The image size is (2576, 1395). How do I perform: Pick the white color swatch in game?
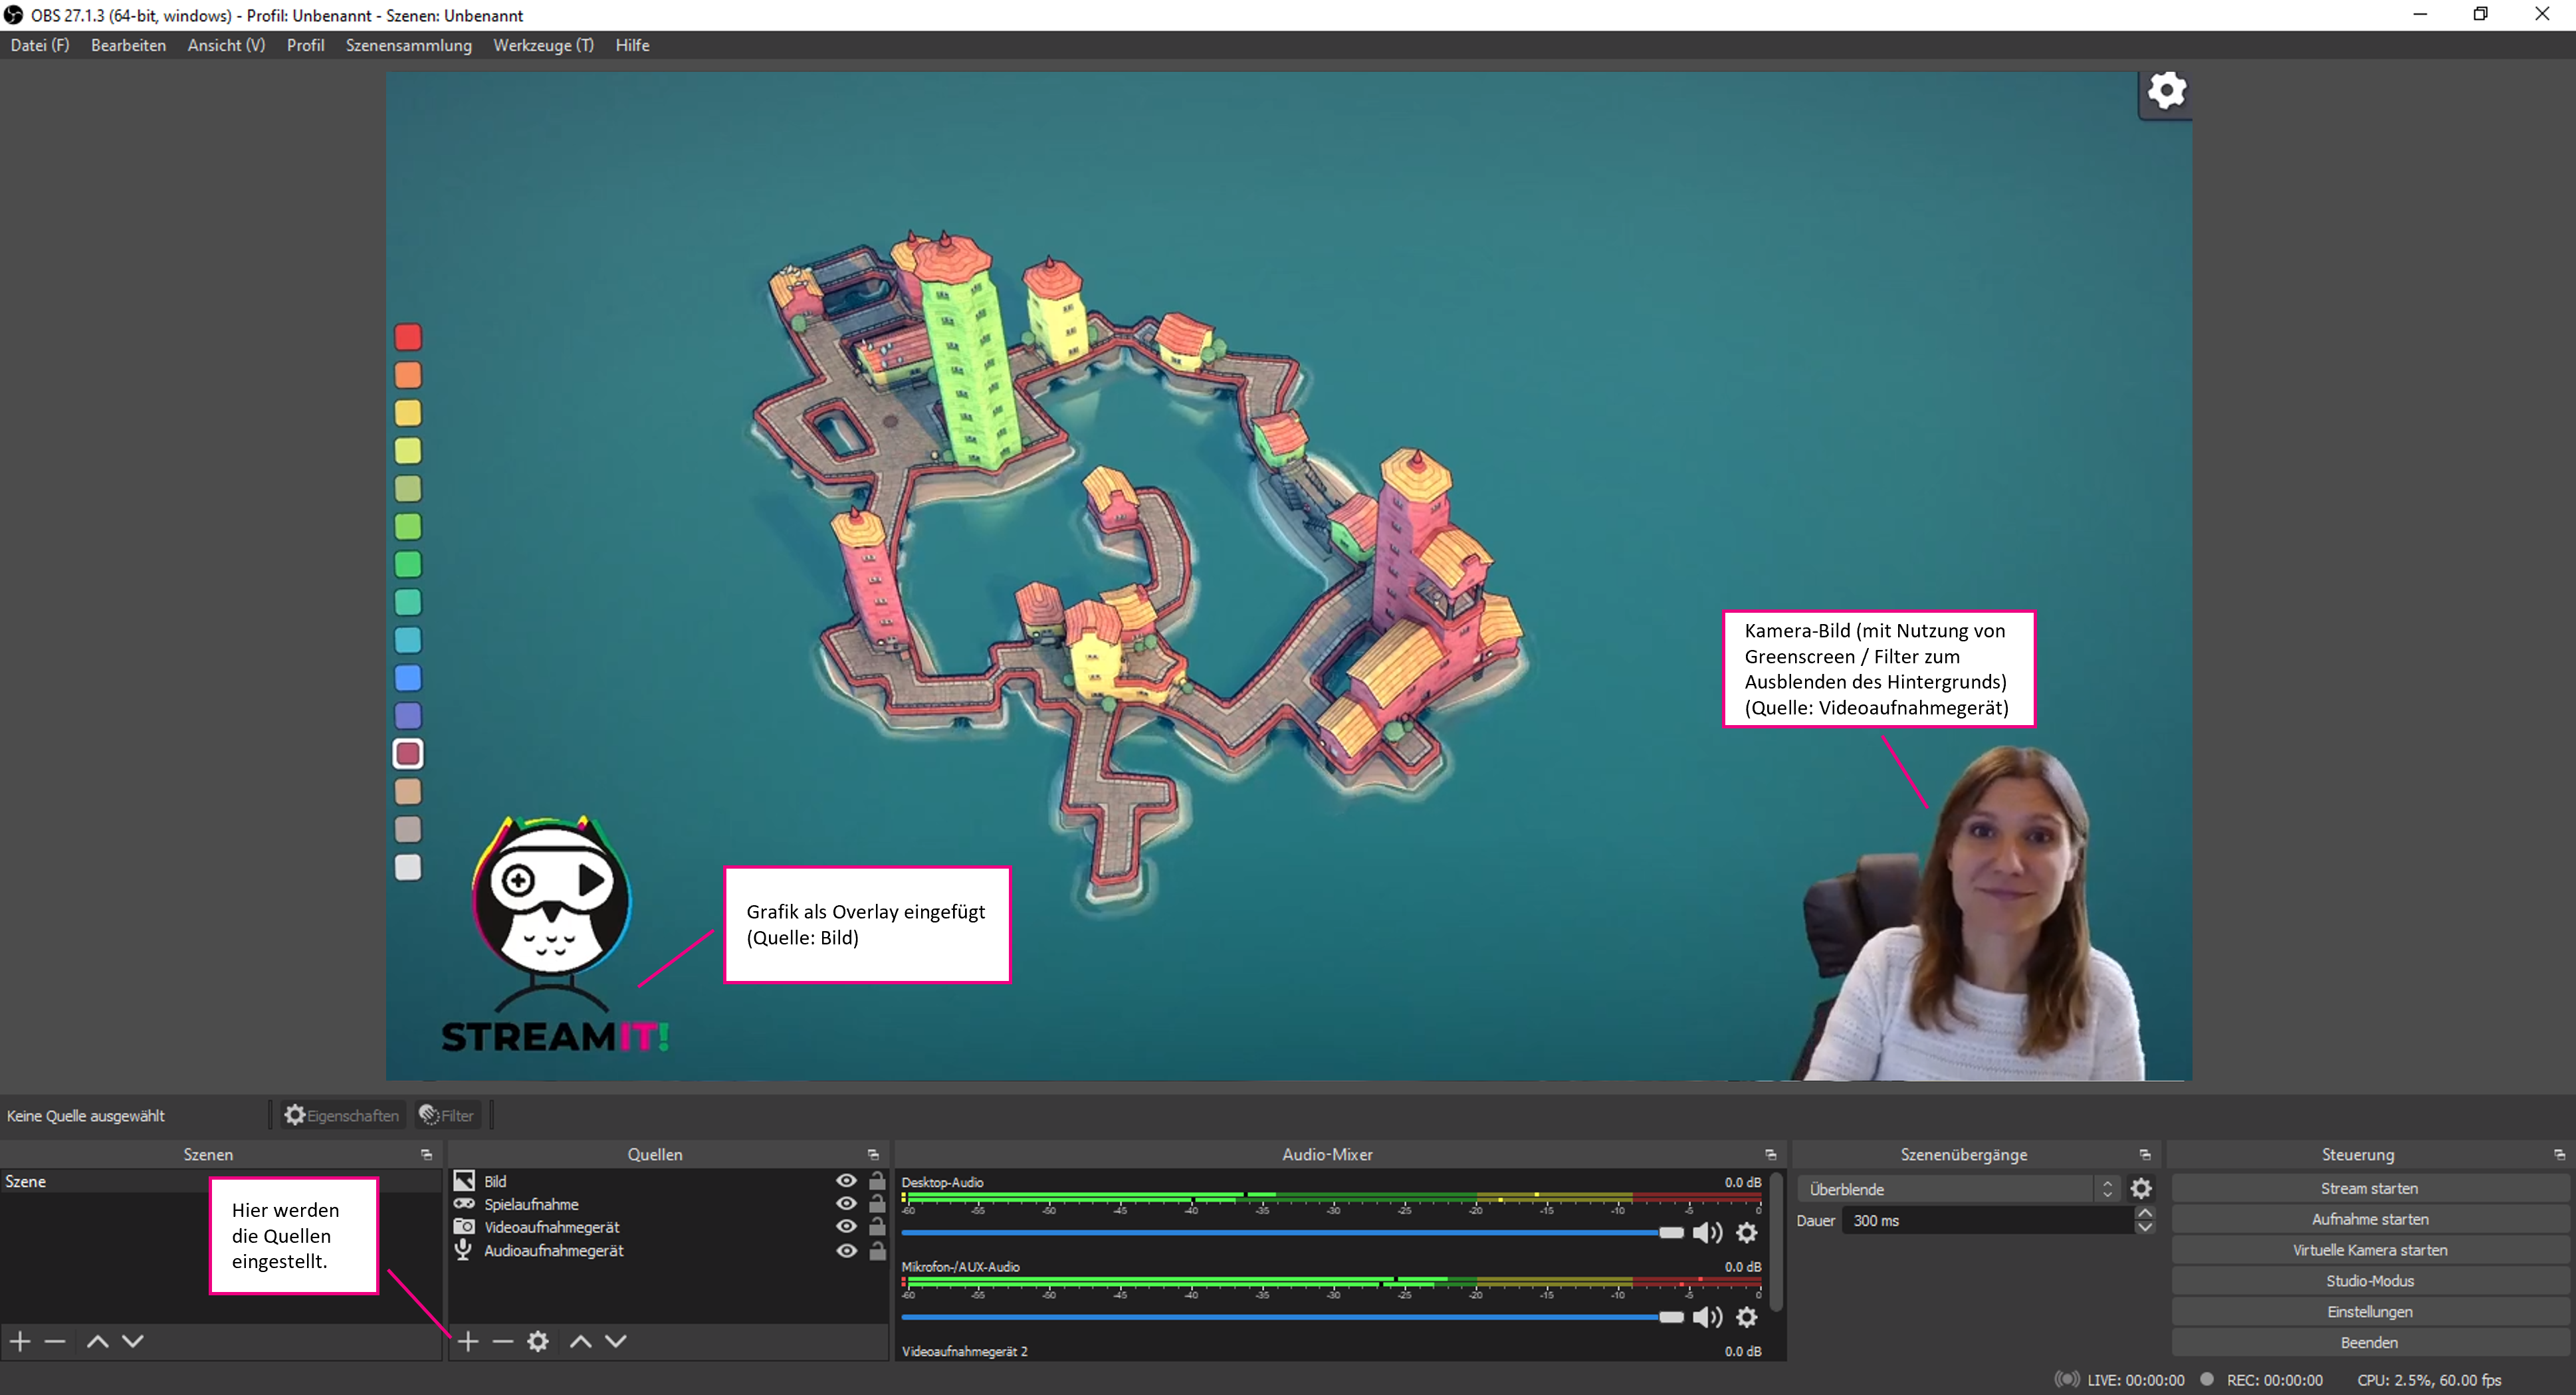pyautogui.click(x=407, y=867)
